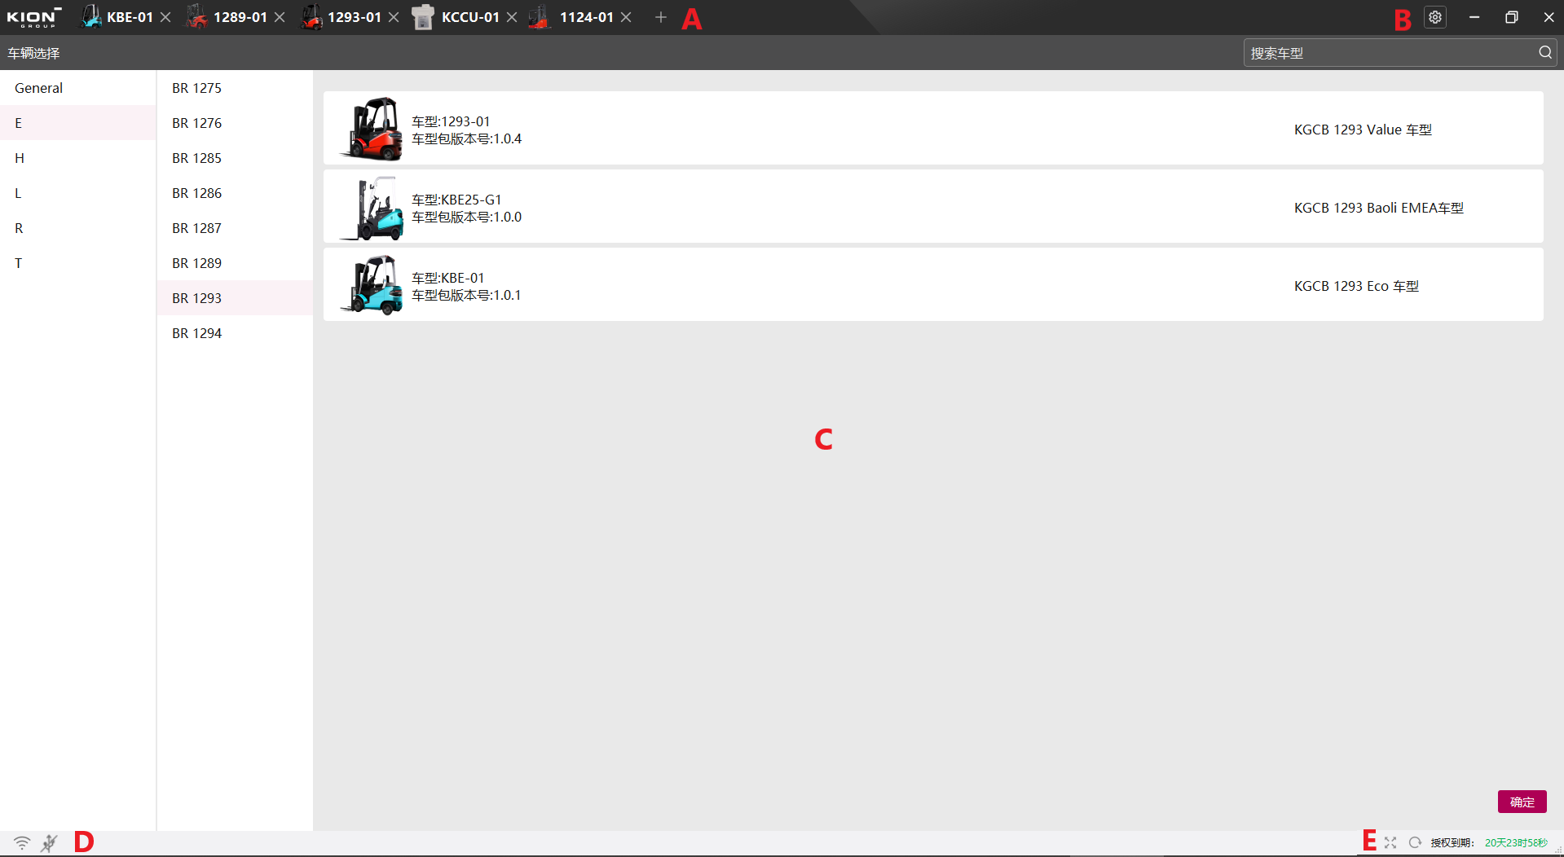
Task: Select the H vehicle category
Action: 20,158
